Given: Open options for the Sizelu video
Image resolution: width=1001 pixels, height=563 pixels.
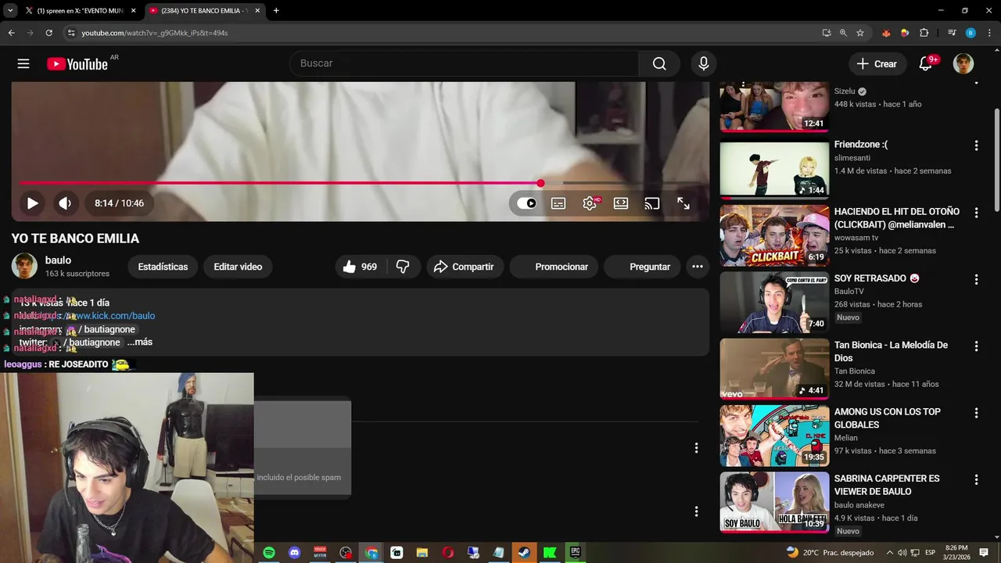Looking at the screenshot, I should (976, 84).
